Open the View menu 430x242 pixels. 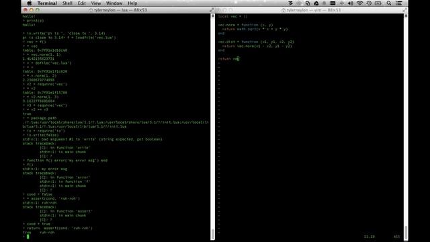coord(96,3)
